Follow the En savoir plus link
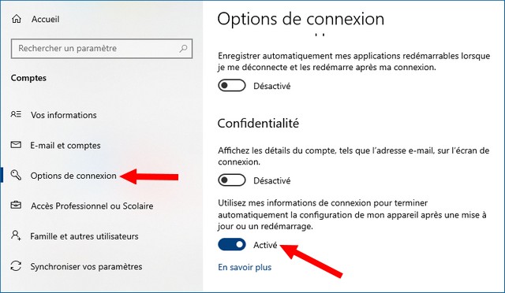This screenshot has height=293, width=505. pos(245,267)
